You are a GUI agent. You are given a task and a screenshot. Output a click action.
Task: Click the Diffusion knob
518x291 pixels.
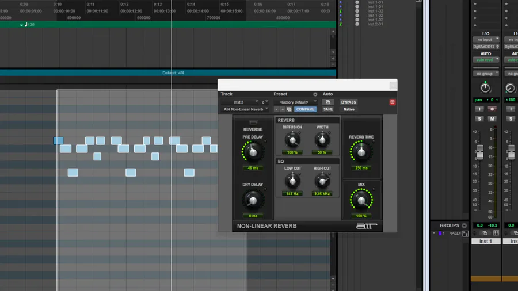[x=292, y=140]
